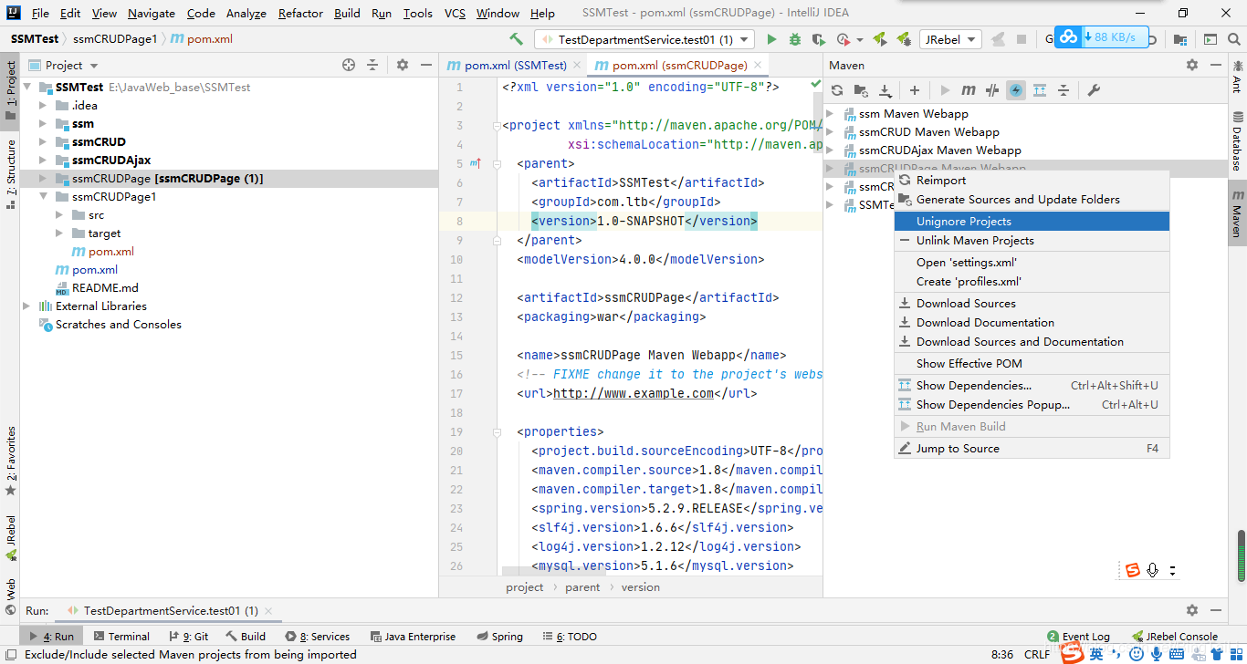Click Download Sources icon in Maven toolbar

885,90
